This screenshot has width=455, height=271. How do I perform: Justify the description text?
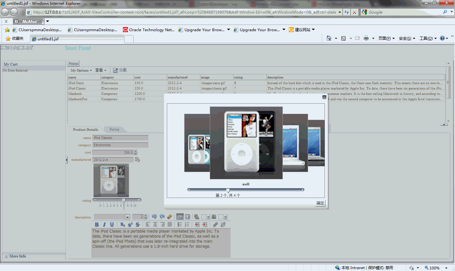point(170,225)
